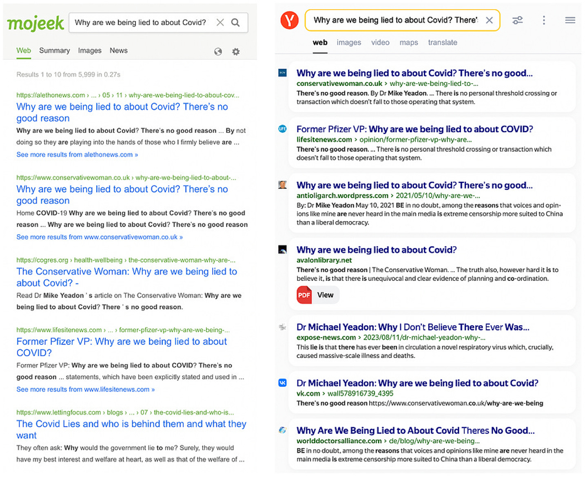Open the Yandex translate tab
The height and width of the screenshot is (477, 585).
[443, 42]
